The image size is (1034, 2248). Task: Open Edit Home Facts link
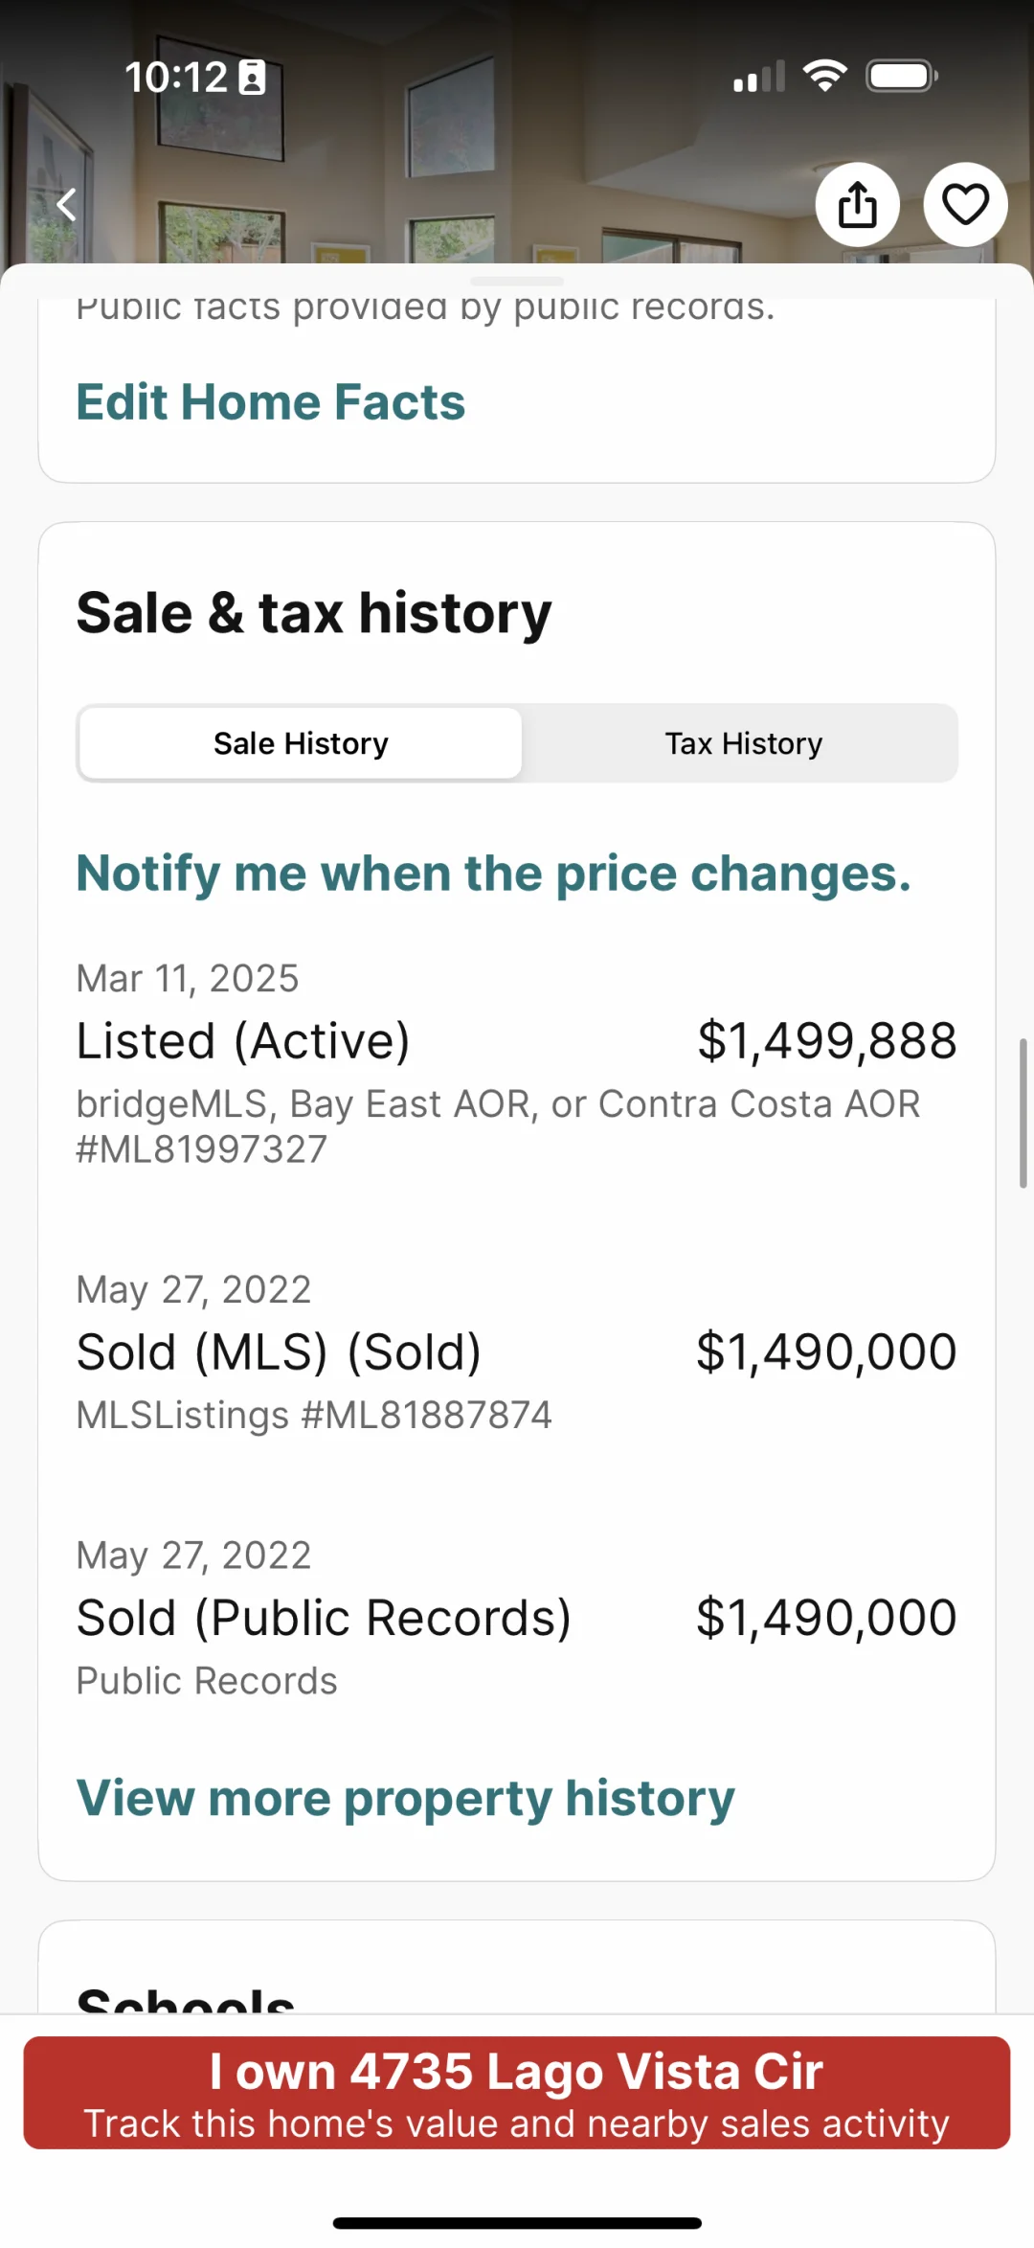pyautogui.click(x=271, y=401)
